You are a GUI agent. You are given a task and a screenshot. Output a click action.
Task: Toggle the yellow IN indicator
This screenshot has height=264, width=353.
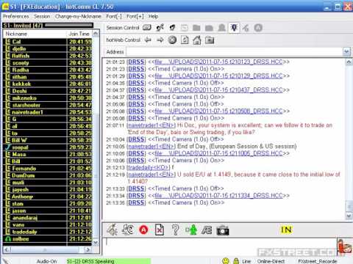(286, 230)
